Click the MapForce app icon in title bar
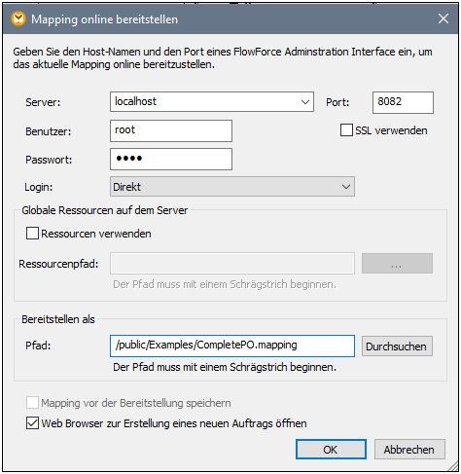461x474 pixels. tap(18, 18)
